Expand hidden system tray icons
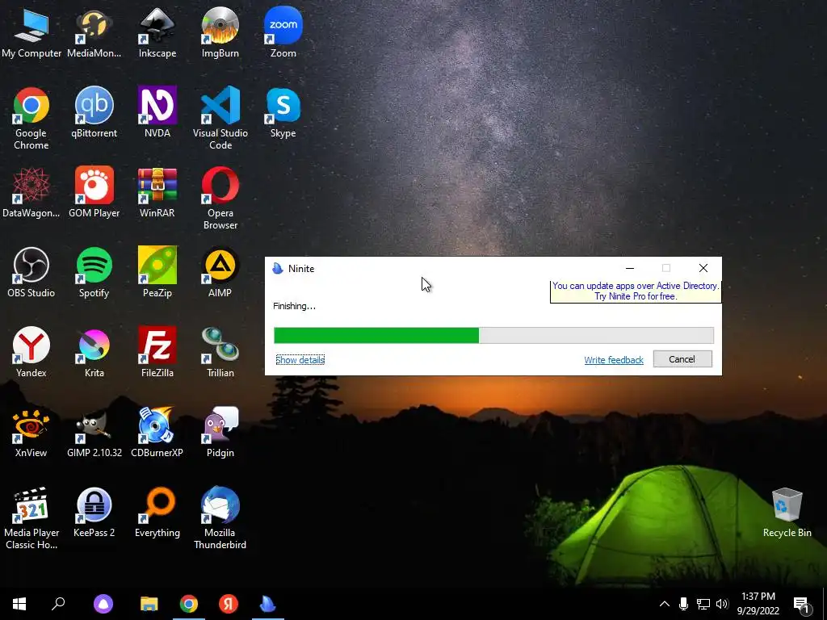 665,604
